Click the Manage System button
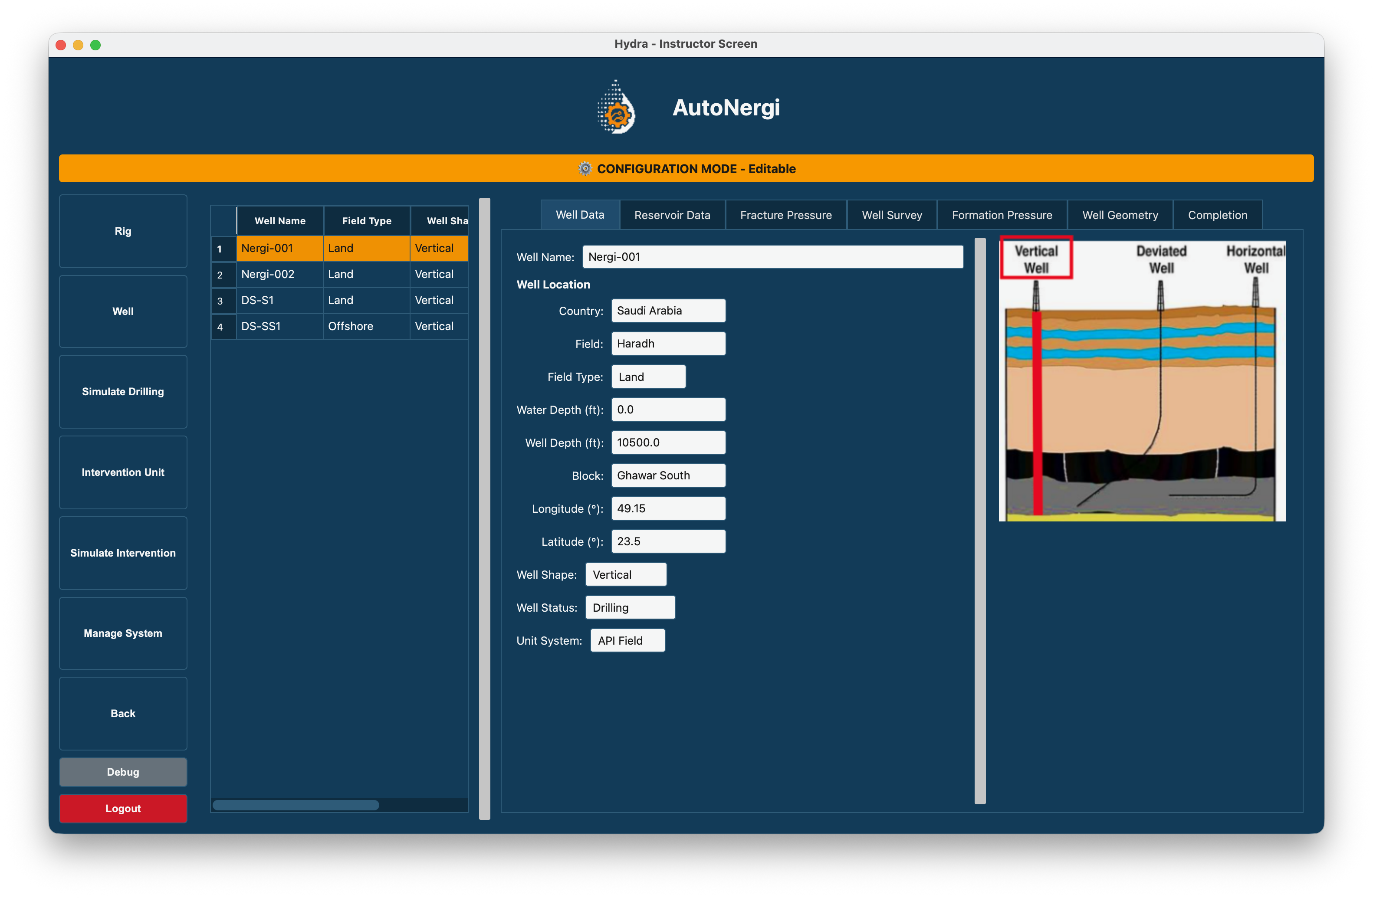Viewport: 1373px width, 898px height. click(122, 633)
